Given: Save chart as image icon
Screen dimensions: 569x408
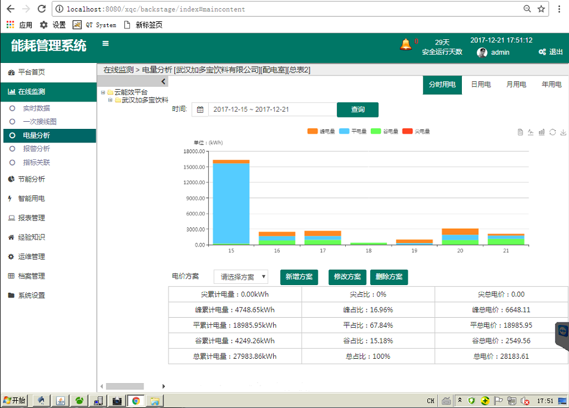Looking at the screenshot, I should 563,132.
